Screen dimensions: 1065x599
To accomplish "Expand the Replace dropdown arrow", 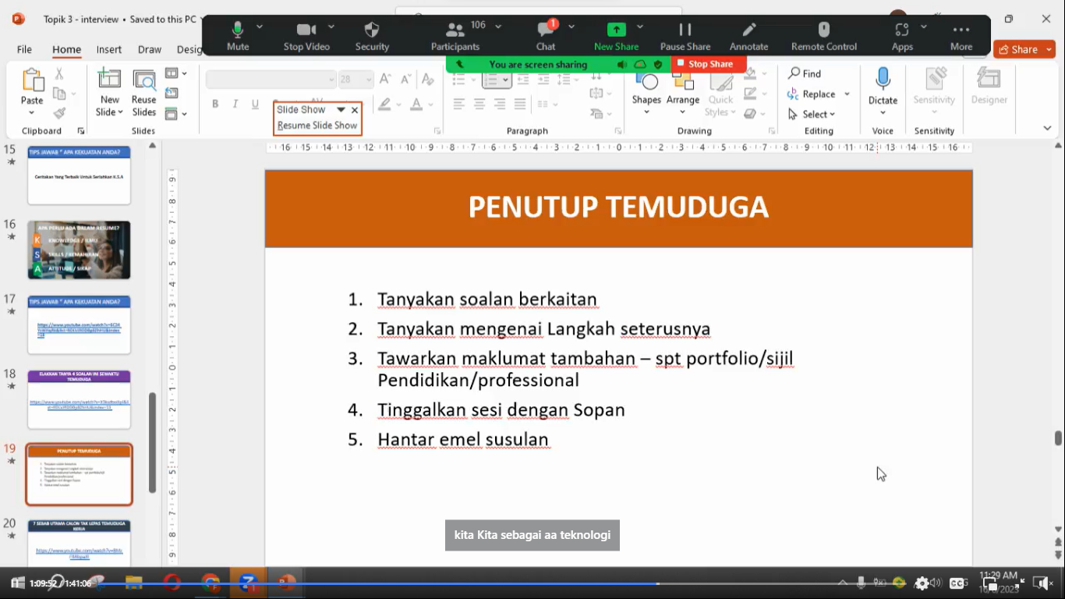I will tap(847, 94).
